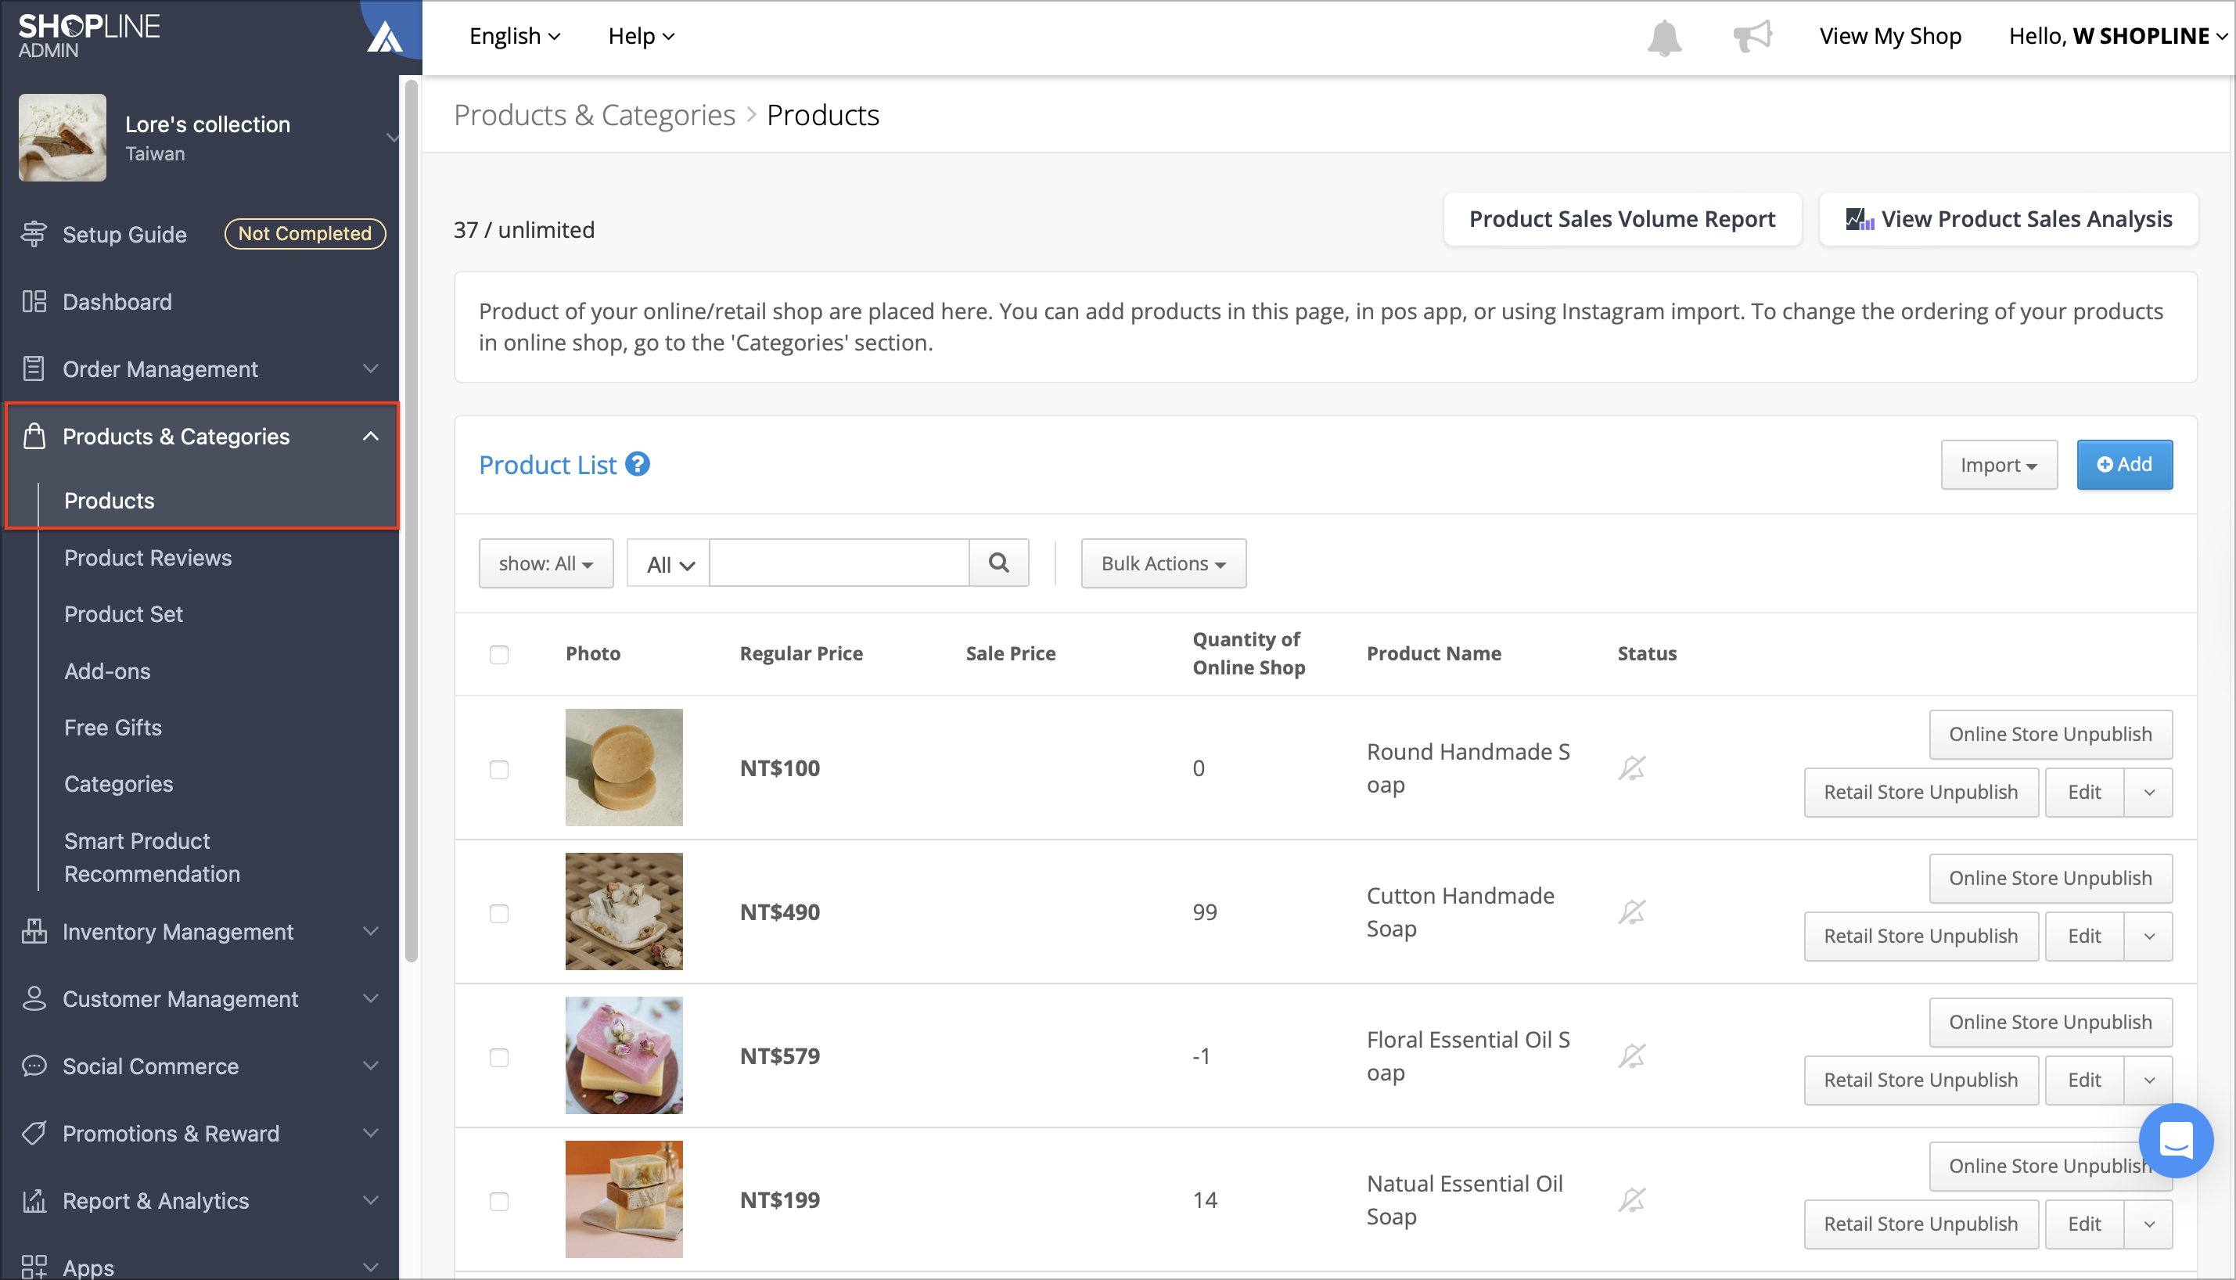2236x1280 pixels.
Task: Click the Lore's collection shop avatar
Action: pyautogui.click(x=63, y=138)
